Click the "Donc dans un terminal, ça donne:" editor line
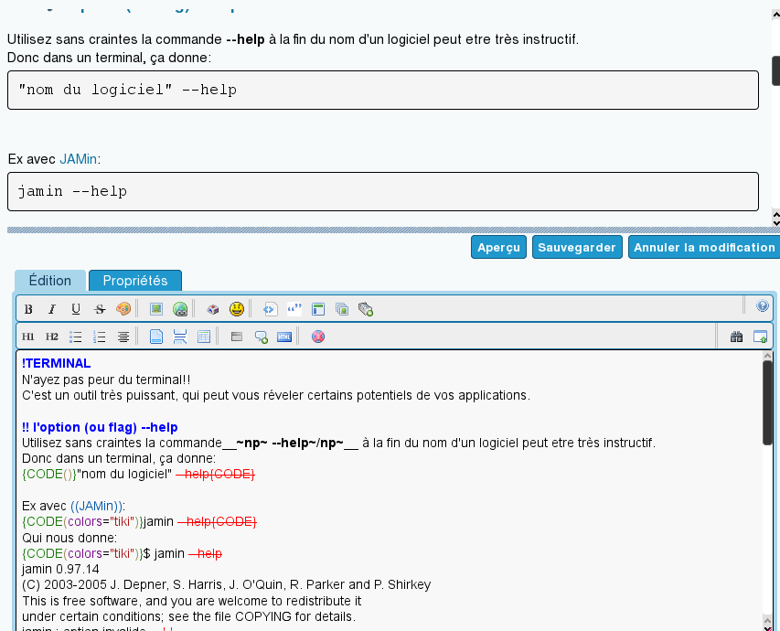780x631 pixels. [119, 458]
